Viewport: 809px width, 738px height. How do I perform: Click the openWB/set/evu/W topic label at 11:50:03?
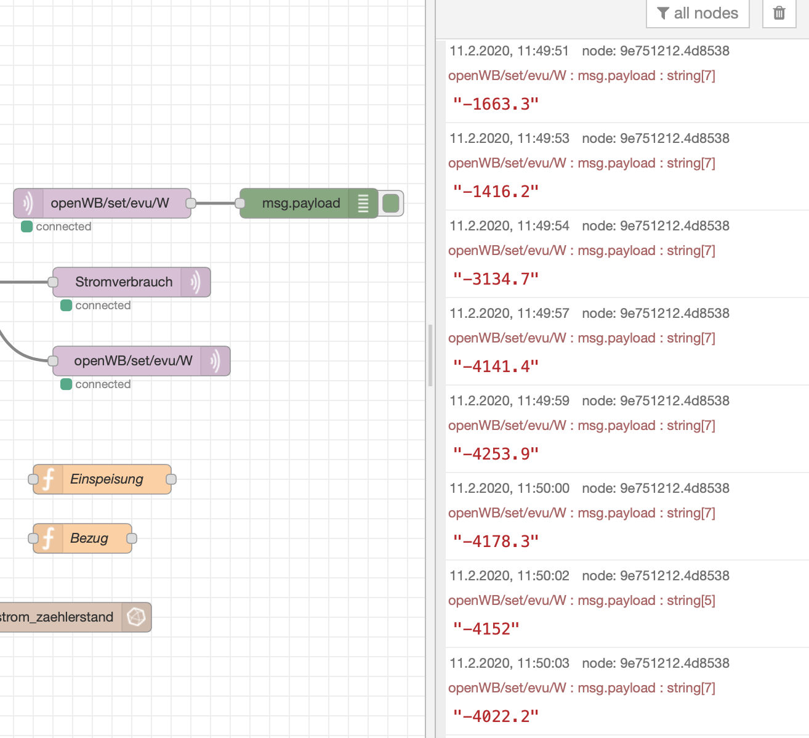coord(507,688)
